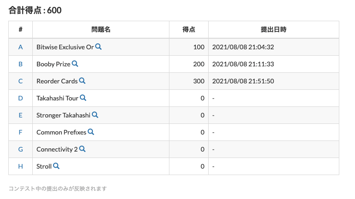The height and width of the screenshot is (199, 355).
Task: Click the score 300 cell
Action: [189, 81]
